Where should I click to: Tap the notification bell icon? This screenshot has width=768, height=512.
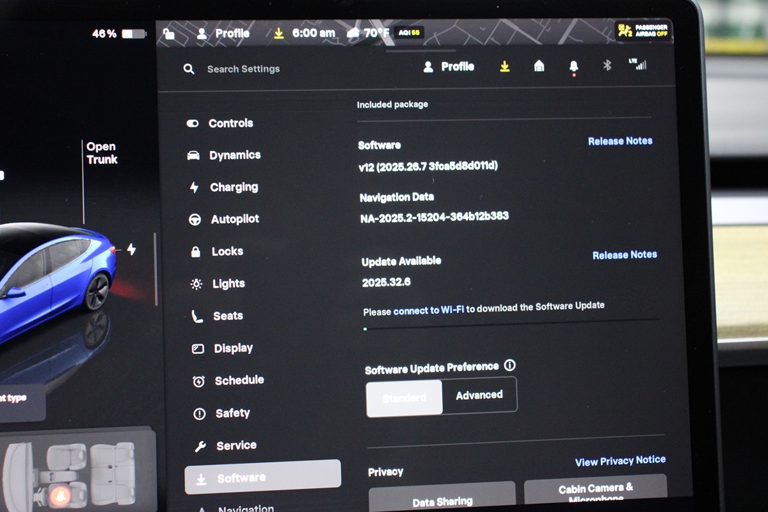[573, 67]
